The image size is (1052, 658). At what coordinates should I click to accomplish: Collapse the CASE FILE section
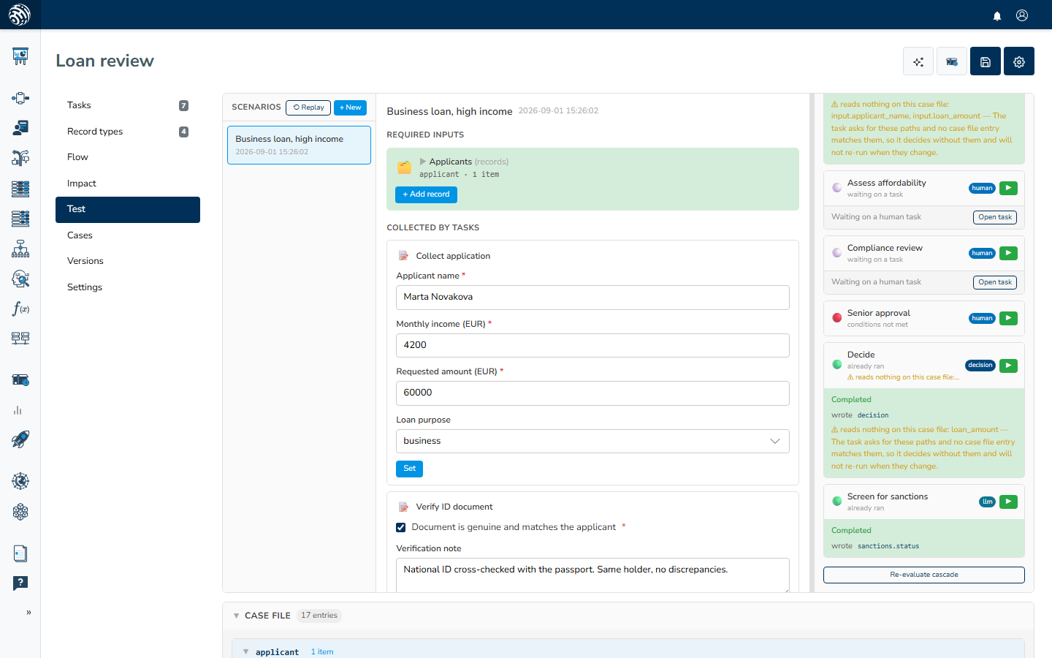point(236,616)
